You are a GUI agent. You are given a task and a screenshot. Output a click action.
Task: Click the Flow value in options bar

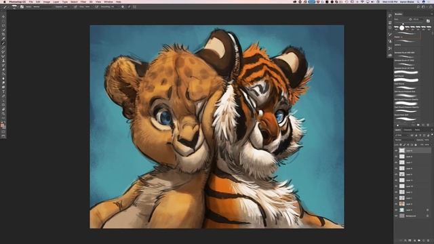(x=87, y=7)
